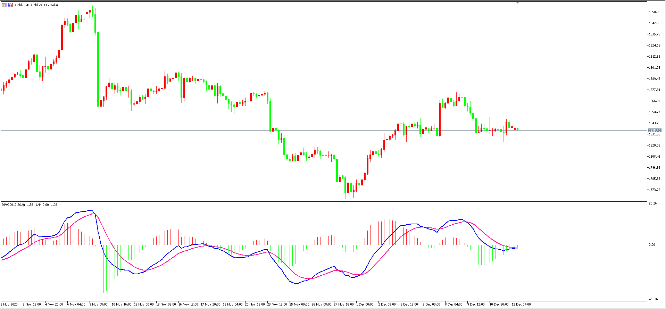Click the chart shift triangle marker
Screen dimensions: 666x309
click(517, 2)
